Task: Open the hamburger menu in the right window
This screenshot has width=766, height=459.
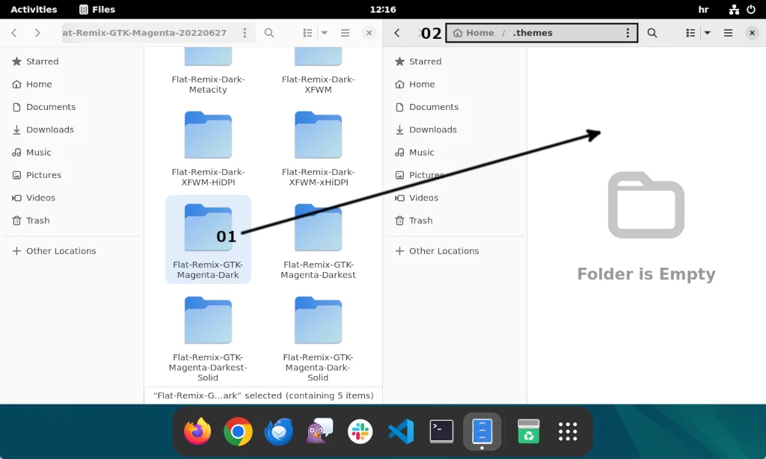Action: tap(727, 33)
